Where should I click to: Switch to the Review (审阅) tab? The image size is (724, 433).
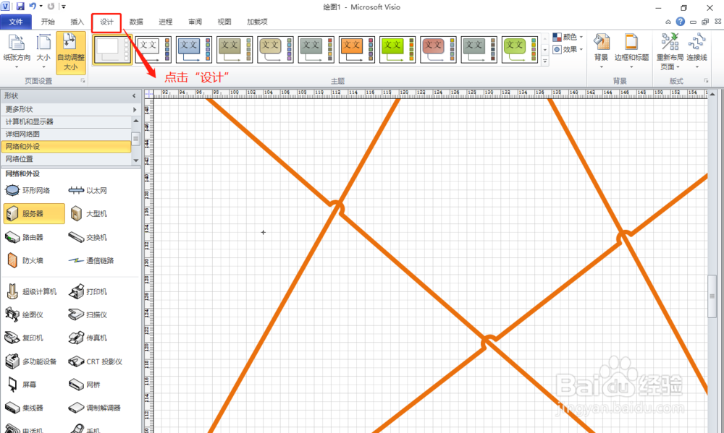click(x=195, y=22)
